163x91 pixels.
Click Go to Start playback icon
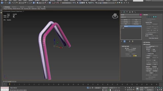126,88
